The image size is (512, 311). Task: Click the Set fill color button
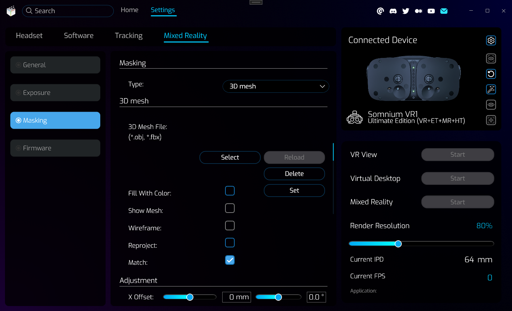point(294,191)
